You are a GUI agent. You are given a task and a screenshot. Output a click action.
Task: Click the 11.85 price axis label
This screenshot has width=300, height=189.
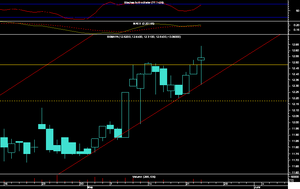point(295,141)
